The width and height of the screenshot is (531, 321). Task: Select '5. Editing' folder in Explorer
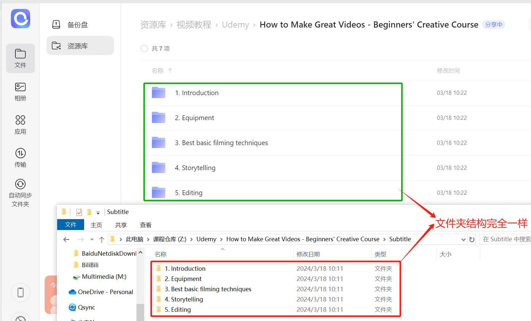(173, 309)
